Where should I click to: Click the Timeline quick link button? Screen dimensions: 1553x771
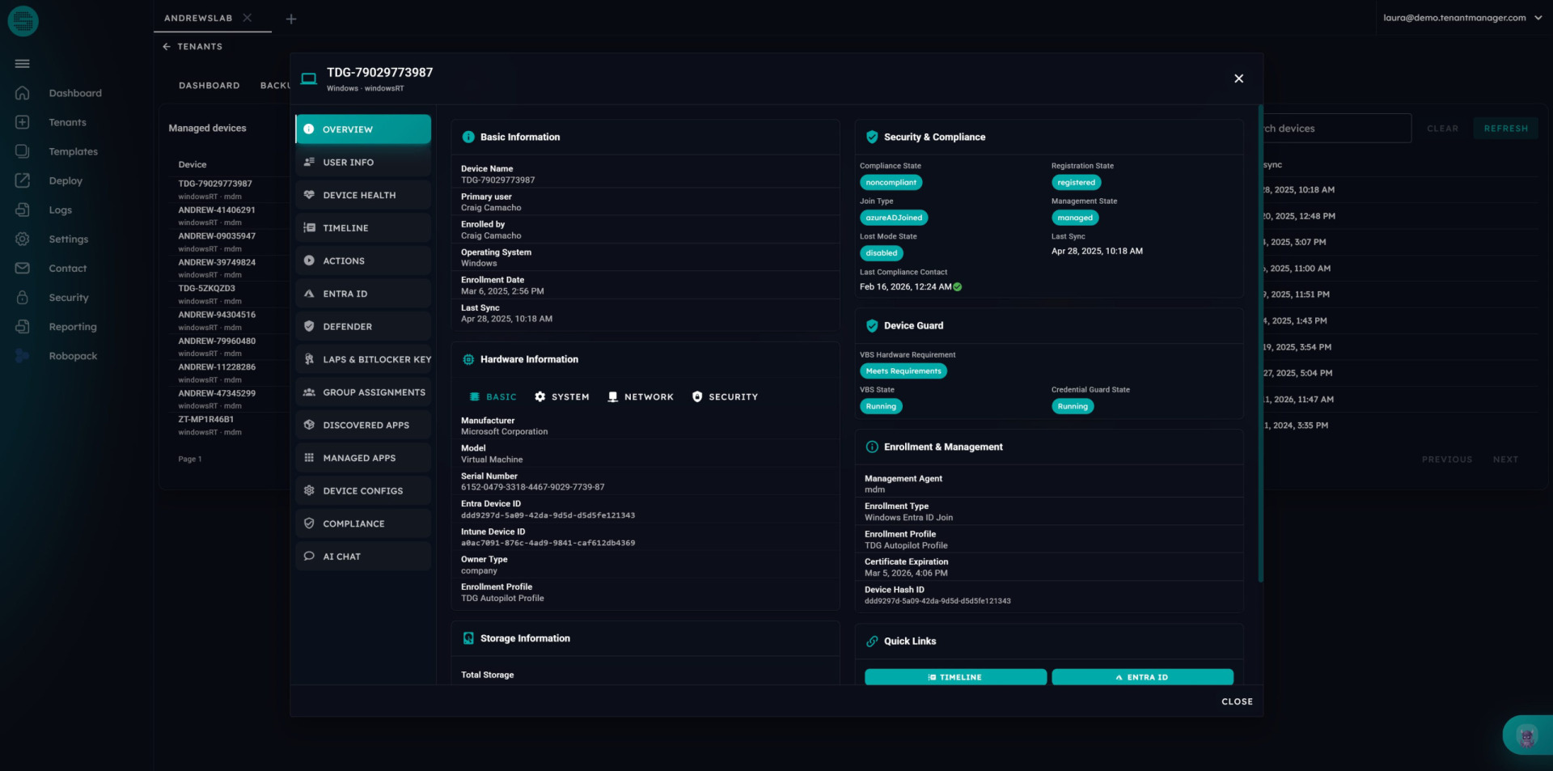tap(955, 677)
